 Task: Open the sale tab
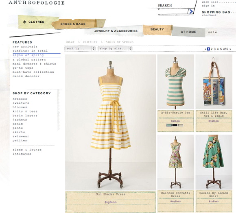[212, 32]
